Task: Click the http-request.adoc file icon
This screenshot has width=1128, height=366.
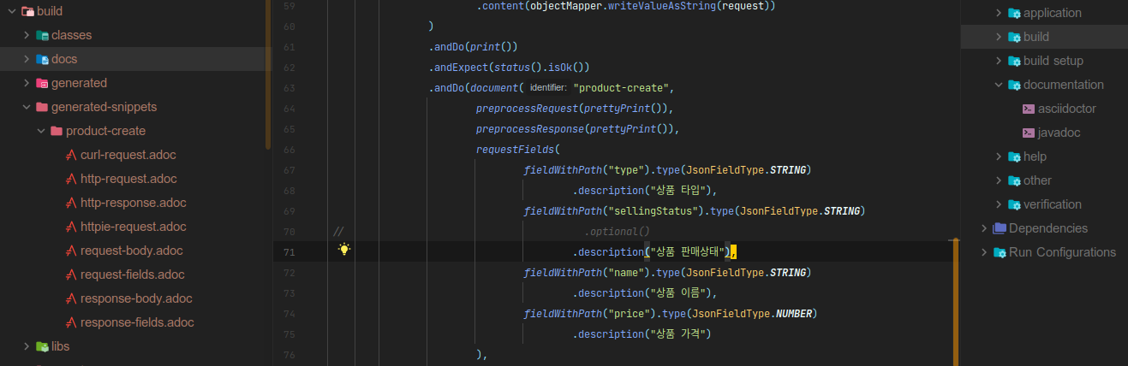Action: (x=71, y=179)
